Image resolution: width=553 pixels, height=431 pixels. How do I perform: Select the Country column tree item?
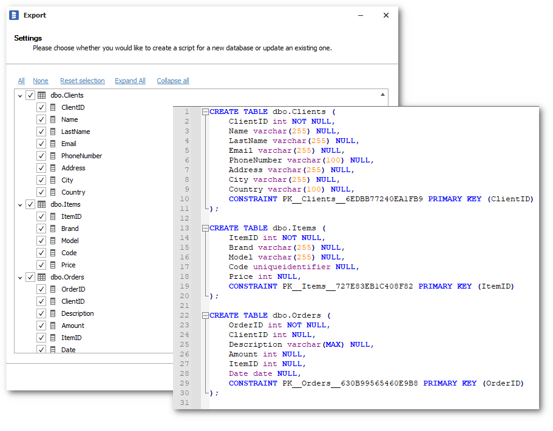(73, 192)
